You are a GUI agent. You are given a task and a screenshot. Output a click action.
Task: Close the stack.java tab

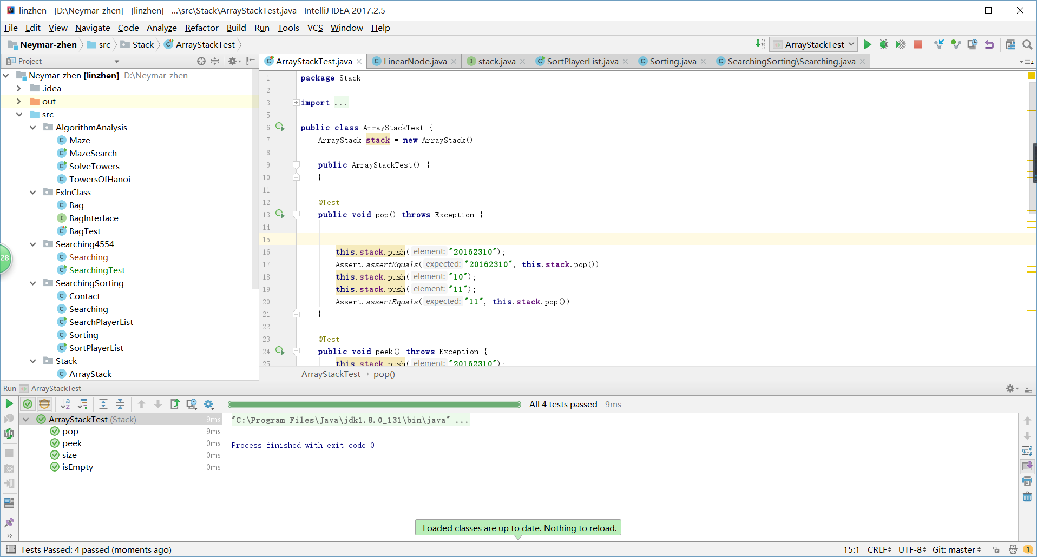(x=522, y=62)
